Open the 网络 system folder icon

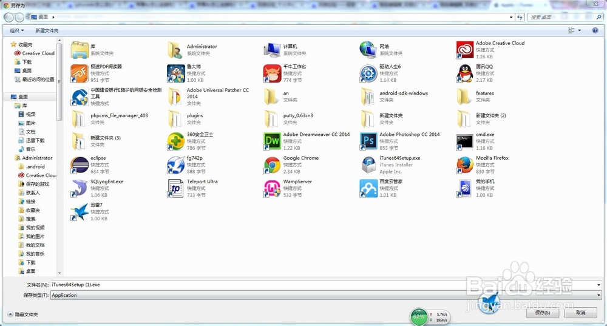368,50
